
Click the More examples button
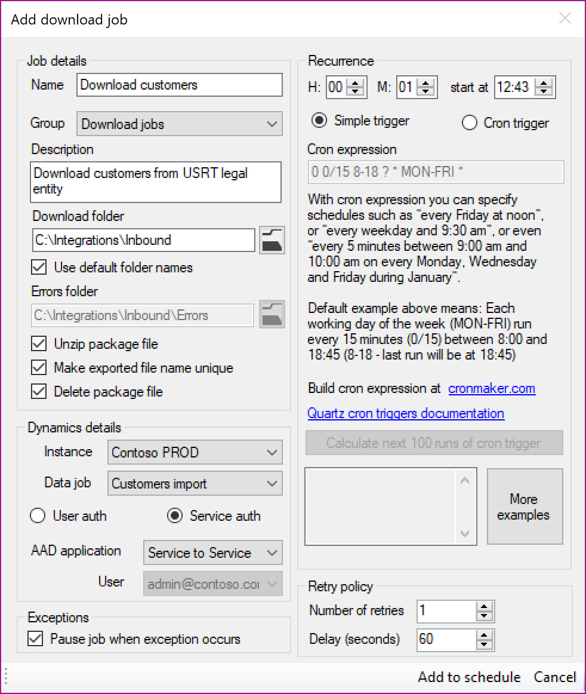pos(525,506)
